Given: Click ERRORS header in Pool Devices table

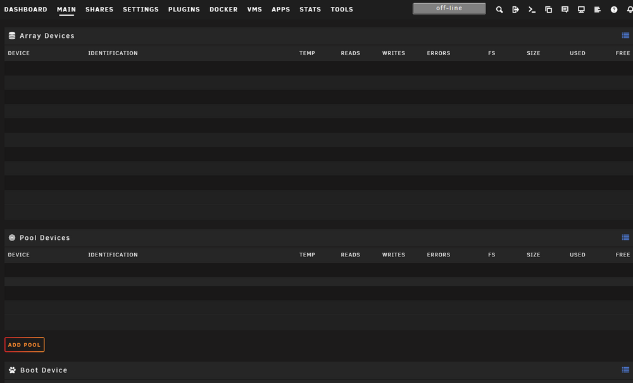Looking at the screenshot, I should pos(439,254).
